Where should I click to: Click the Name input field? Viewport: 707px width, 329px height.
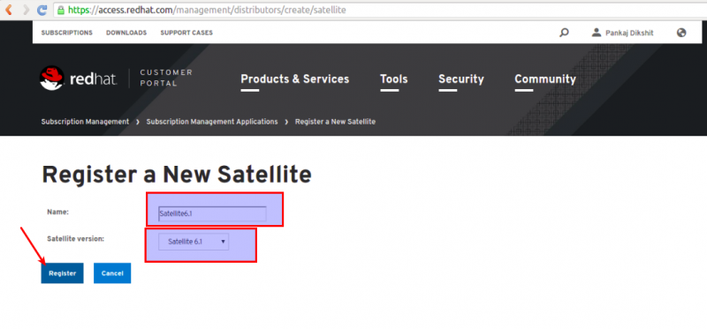click(x=212, y=213)
